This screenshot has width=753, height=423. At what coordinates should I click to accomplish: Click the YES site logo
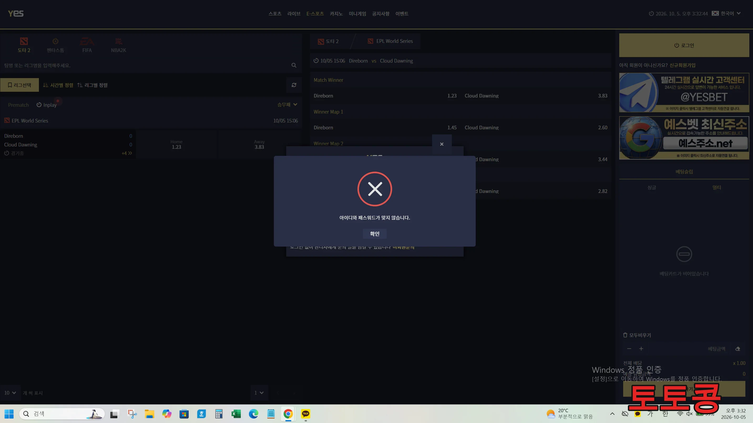click(16, 13)
